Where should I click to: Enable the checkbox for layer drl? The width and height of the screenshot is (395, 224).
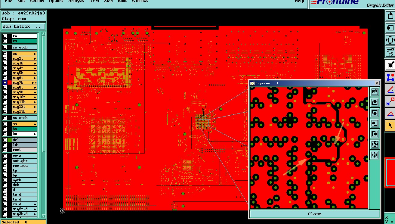click(x=5, y=140)
